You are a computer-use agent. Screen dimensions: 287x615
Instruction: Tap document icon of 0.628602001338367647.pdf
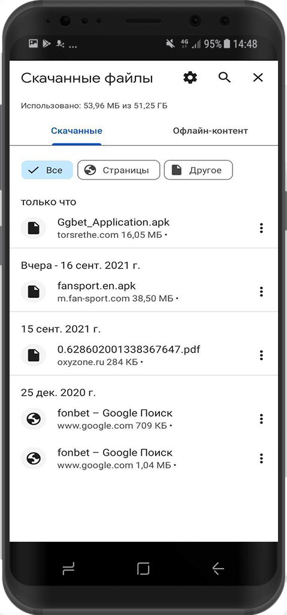pyautogui.click(x=34, y=356)
